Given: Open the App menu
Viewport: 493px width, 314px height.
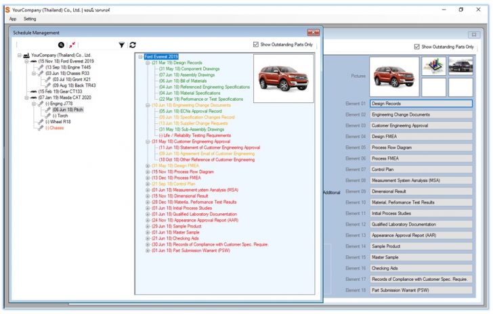Looking at the screenshot, I should [x=13, y=19].
